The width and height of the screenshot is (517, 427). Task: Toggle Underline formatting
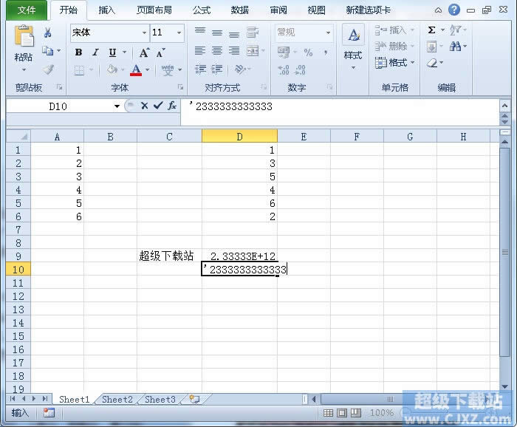[x=112, y=52]
